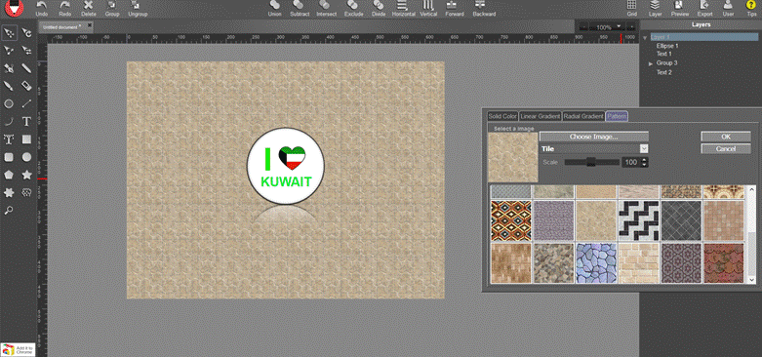This screenshot has height=357, width=762.
Task: Select the Zoom magnifier tool
Action: (9, 211)
